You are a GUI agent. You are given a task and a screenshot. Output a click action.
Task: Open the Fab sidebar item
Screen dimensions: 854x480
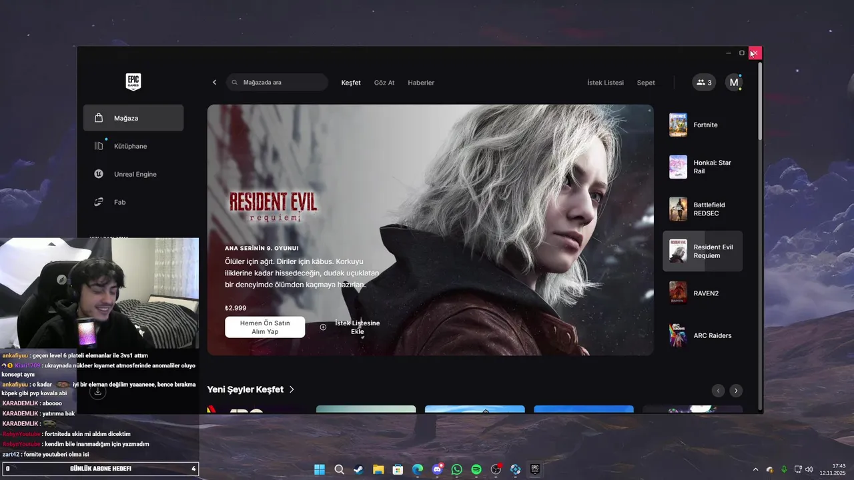[x=133, y=202]
